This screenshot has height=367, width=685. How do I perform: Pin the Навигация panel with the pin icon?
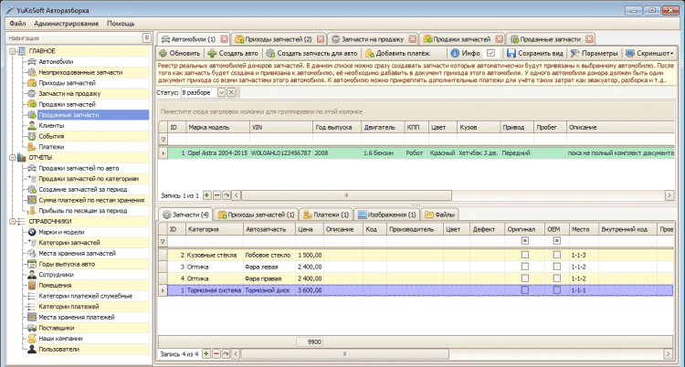tap(147, 37)
